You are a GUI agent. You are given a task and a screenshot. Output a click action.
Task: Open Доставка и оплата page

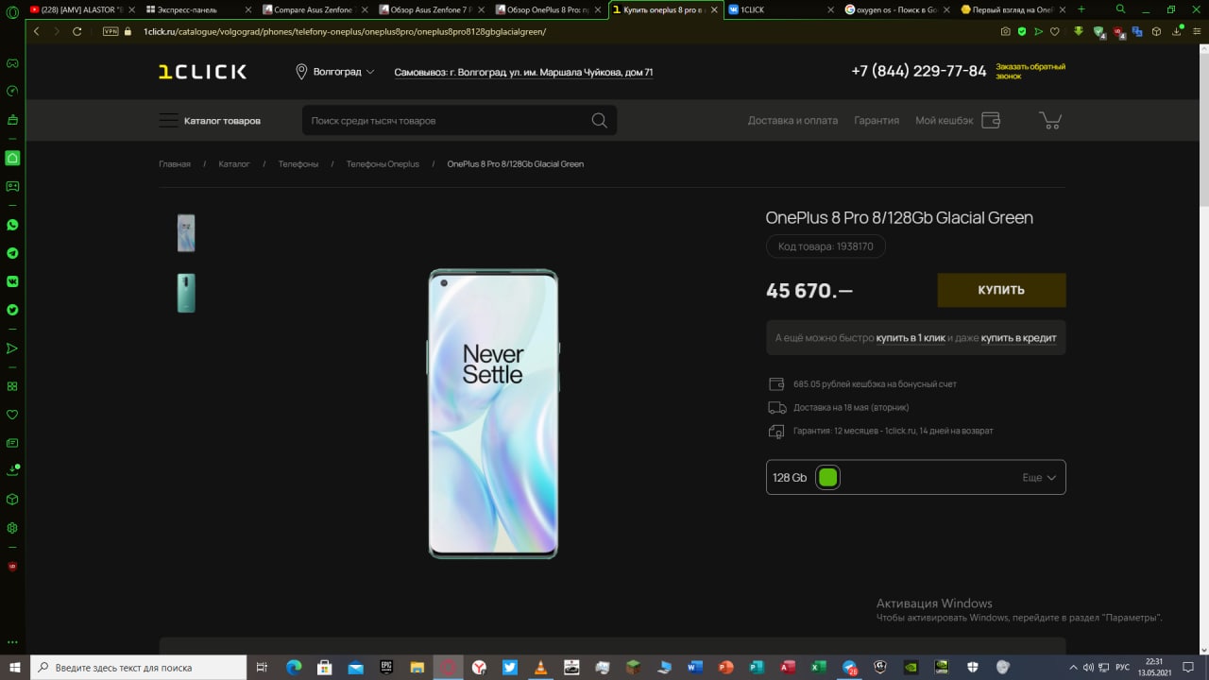[792, 121]
